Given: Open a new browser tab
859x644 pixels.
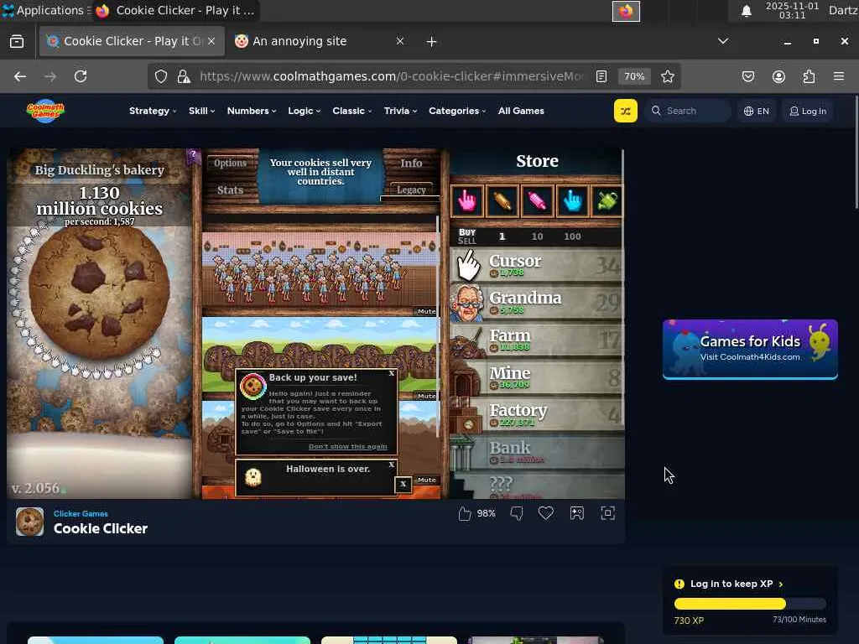Looking at the screenshot, I should 432,42.
